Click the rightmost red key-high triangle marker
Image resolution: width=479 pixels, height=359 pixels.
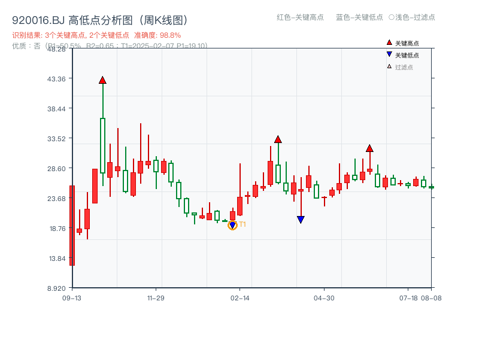369,148
